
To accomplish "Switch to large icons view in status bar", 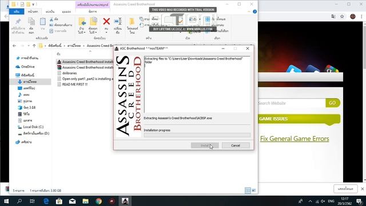I will tap(254, 191).
